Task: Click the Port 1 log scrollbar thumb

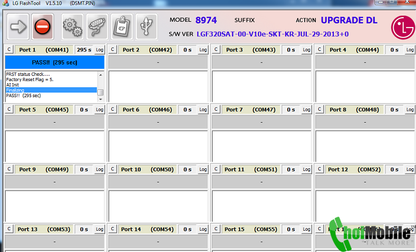Action: click(100, 92)
